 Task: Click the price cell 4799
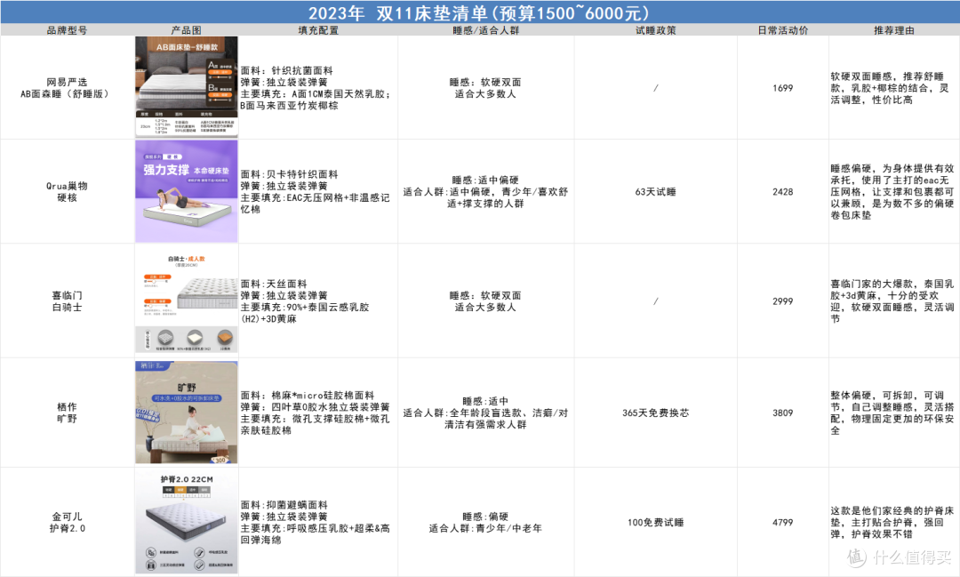(783, 522)
